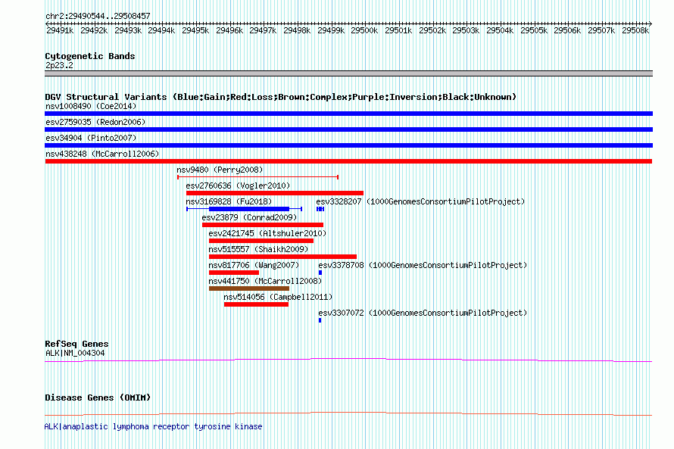Select the magenta ALK RefSeq gene line
This screenshot has width=674, height=449.
348,360
